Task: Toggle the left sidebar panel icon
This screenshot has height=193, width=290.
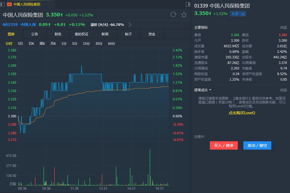Action: (2, 4)
